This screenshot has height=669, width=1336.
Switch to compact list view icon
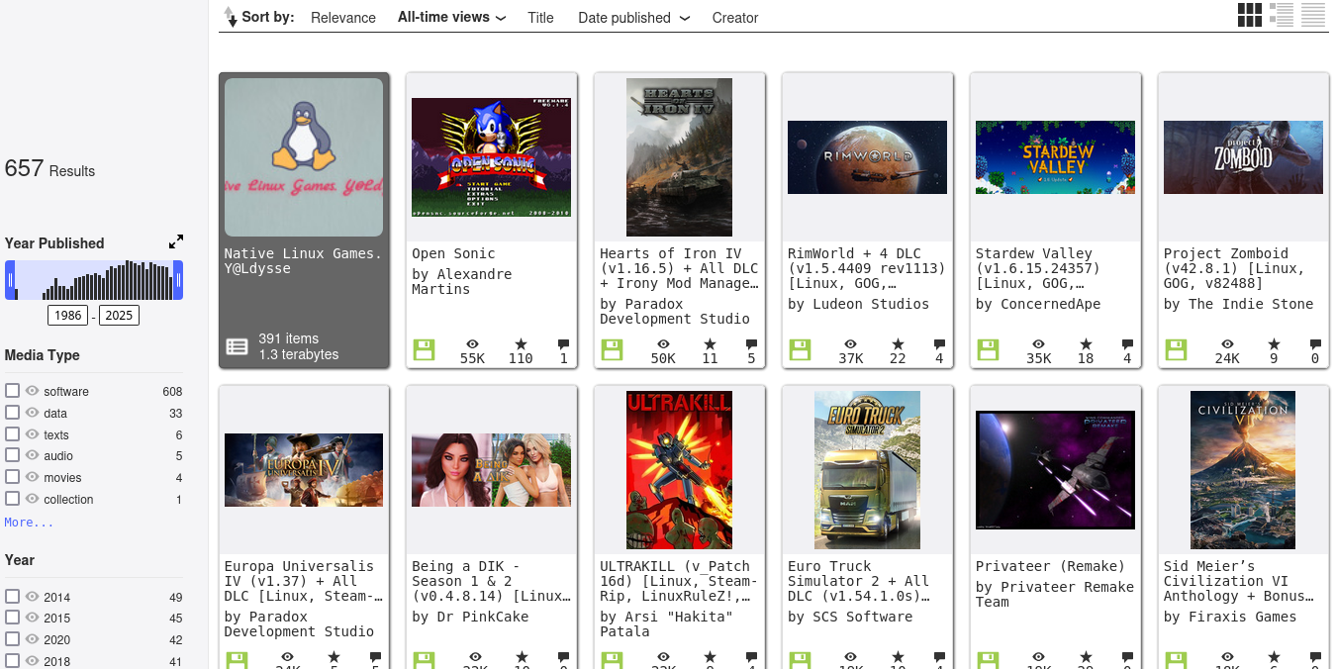click(1313, 15)
